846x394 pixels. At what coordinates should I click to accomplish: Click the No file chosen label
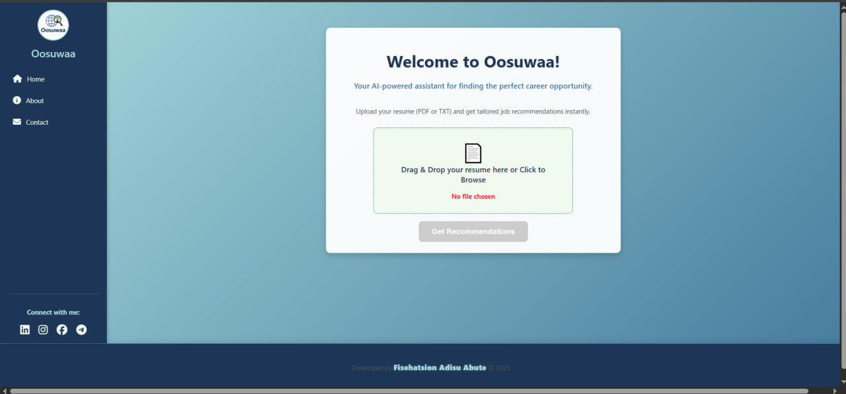[x=473, y=196]
